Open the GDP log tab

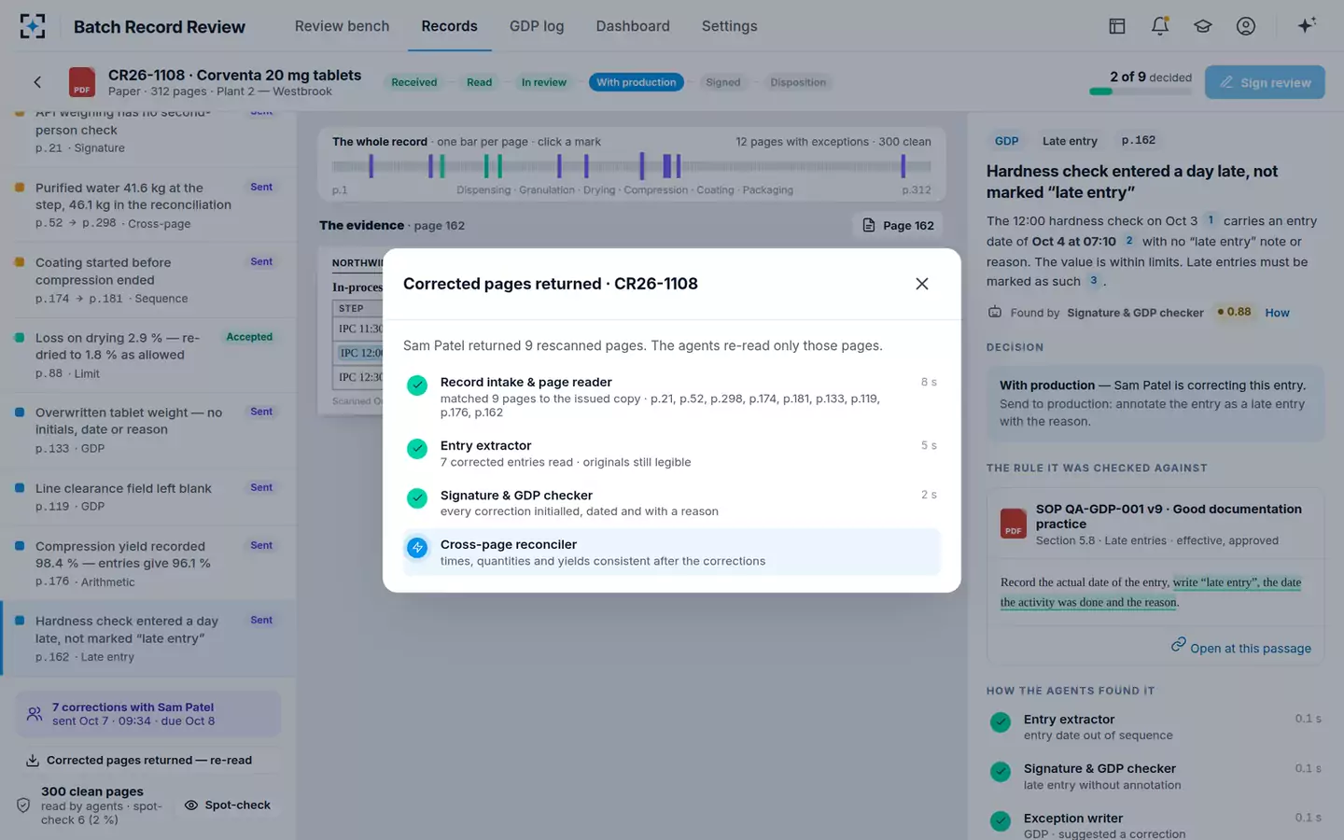pyautogui.click(x=537, y=26)
